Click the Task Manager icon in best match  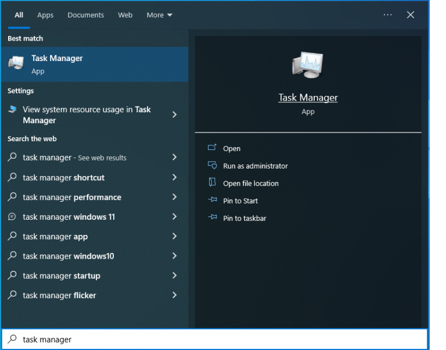(16, 63)
